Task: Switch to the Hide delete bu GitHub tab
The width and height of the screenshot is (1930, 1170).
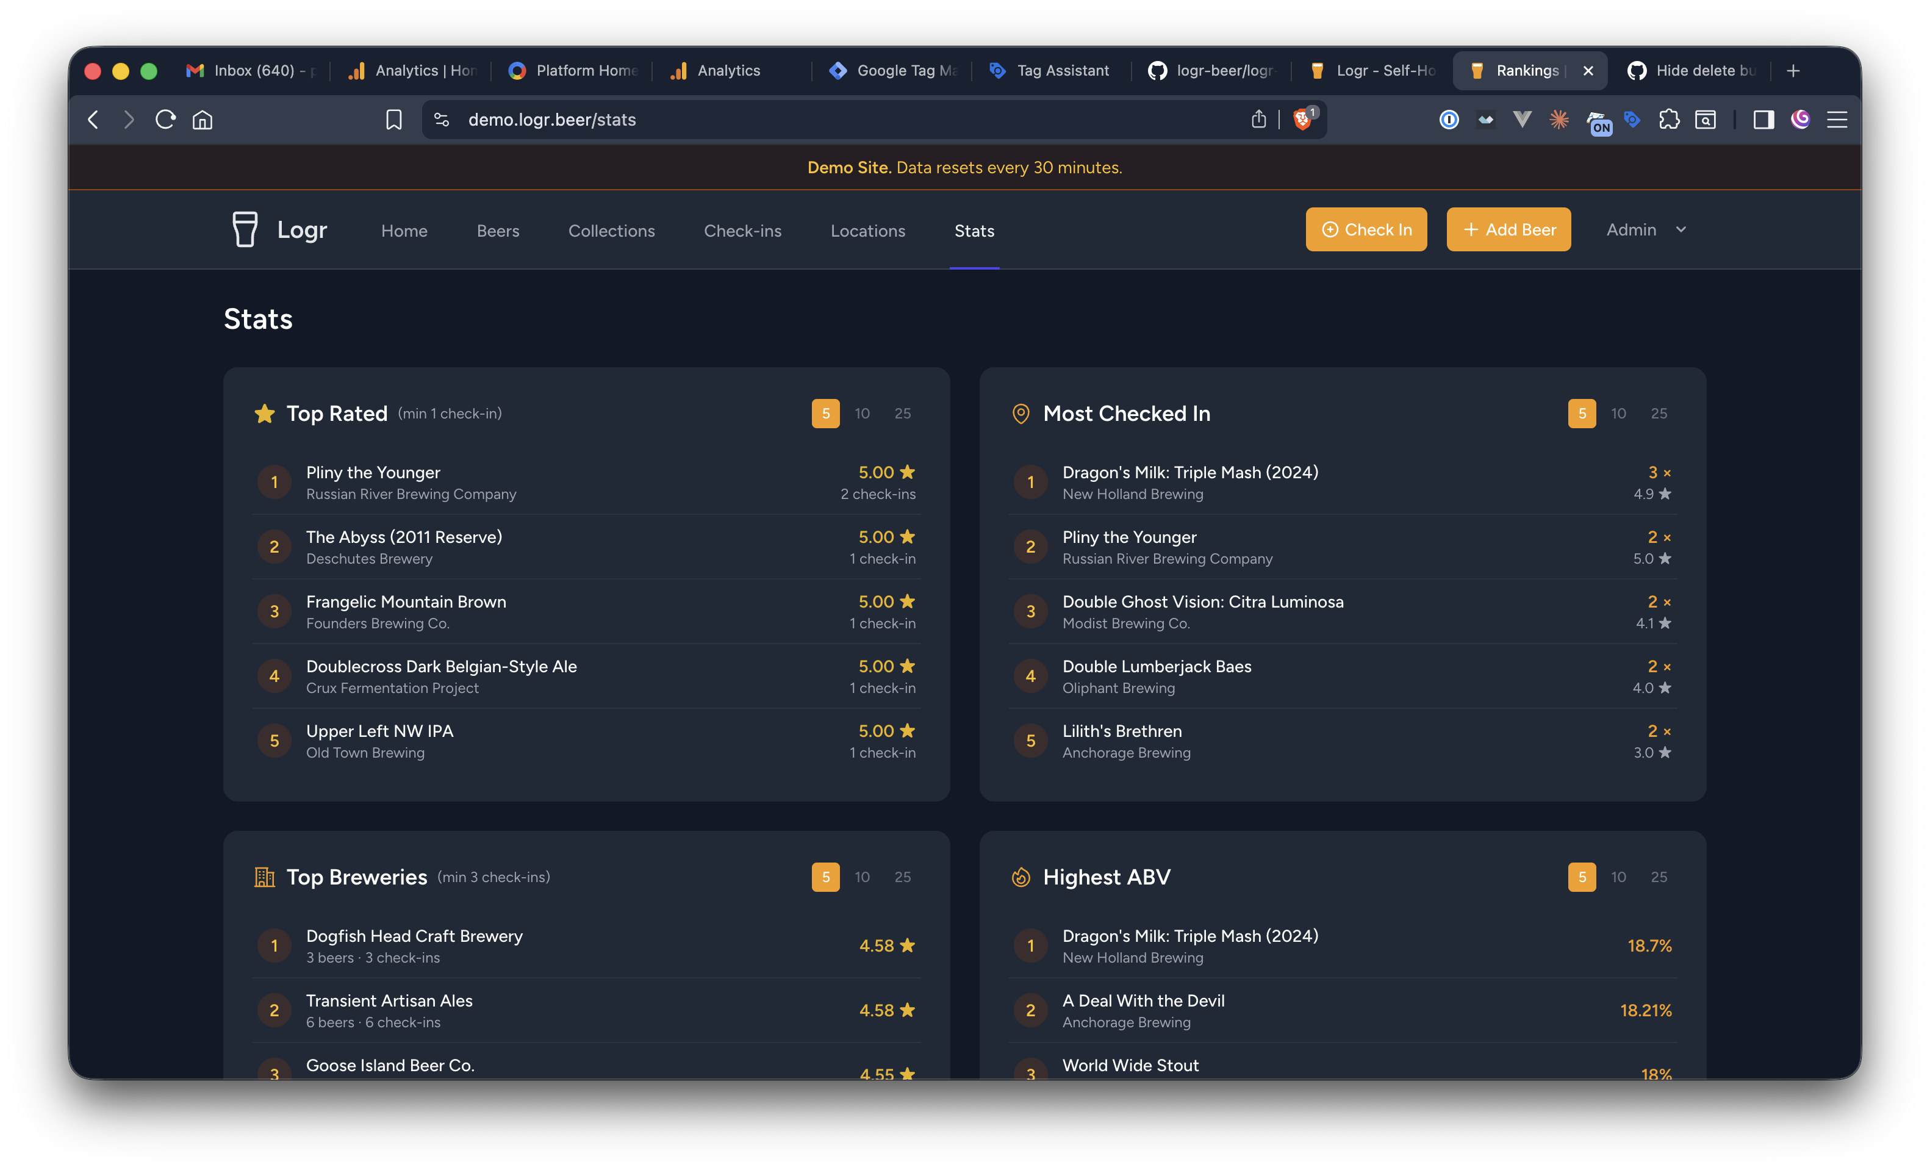Action: click(x=1692, y=71)
